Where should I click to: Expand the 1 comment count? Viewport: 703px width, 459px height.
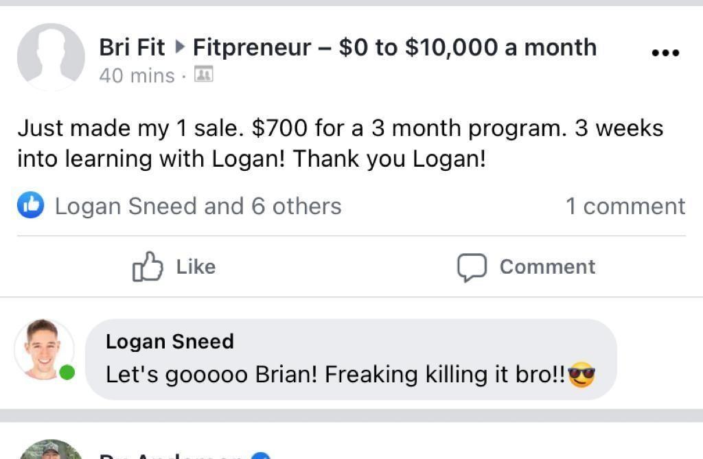click(x=625, y=207)
